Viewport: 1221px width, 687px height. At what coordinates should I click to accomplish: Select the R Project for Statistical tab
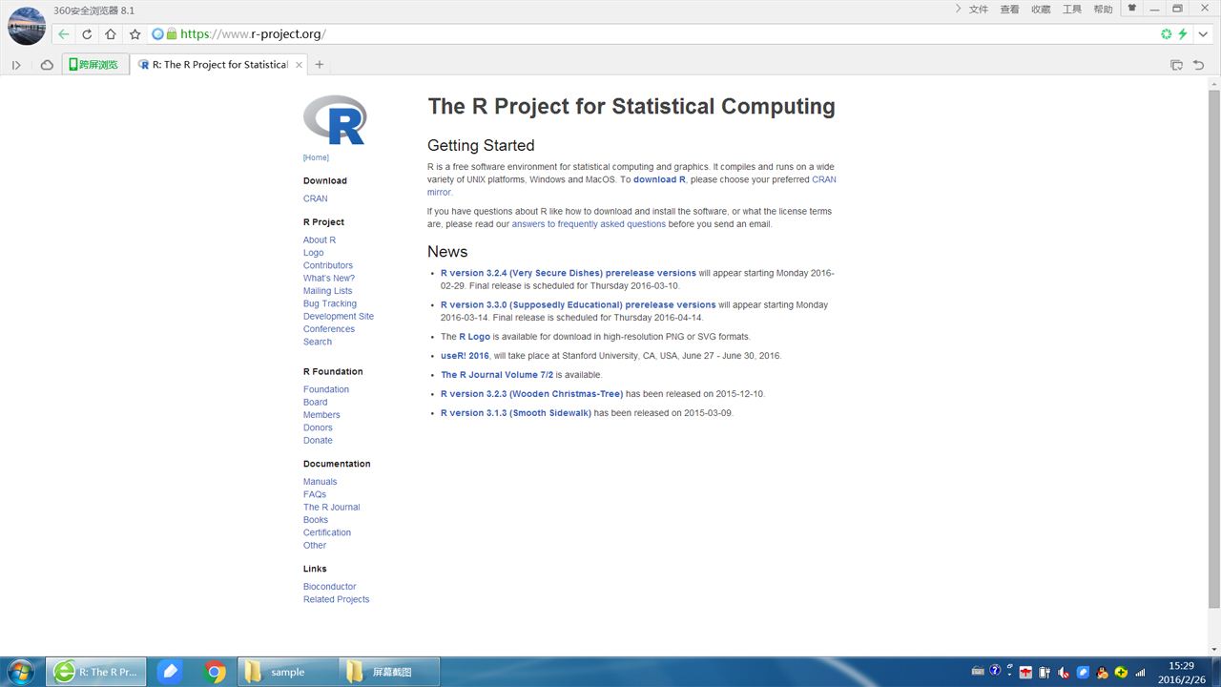[x=219, y=65]
